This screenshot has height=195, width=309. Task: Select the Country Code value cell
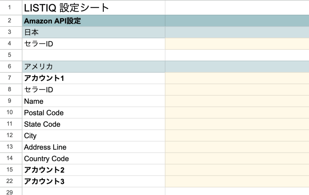click(x=237, y=158)
